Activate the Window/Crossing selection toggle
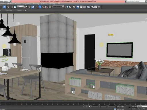The height and width of the screenshot is (110, 147). pos(5,7)
